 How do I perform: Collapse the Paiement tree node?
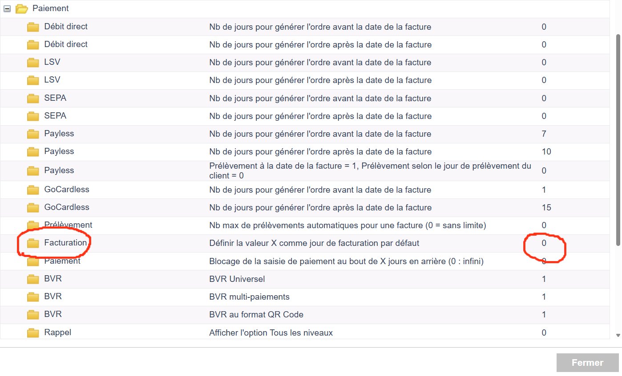click(7, 8)
